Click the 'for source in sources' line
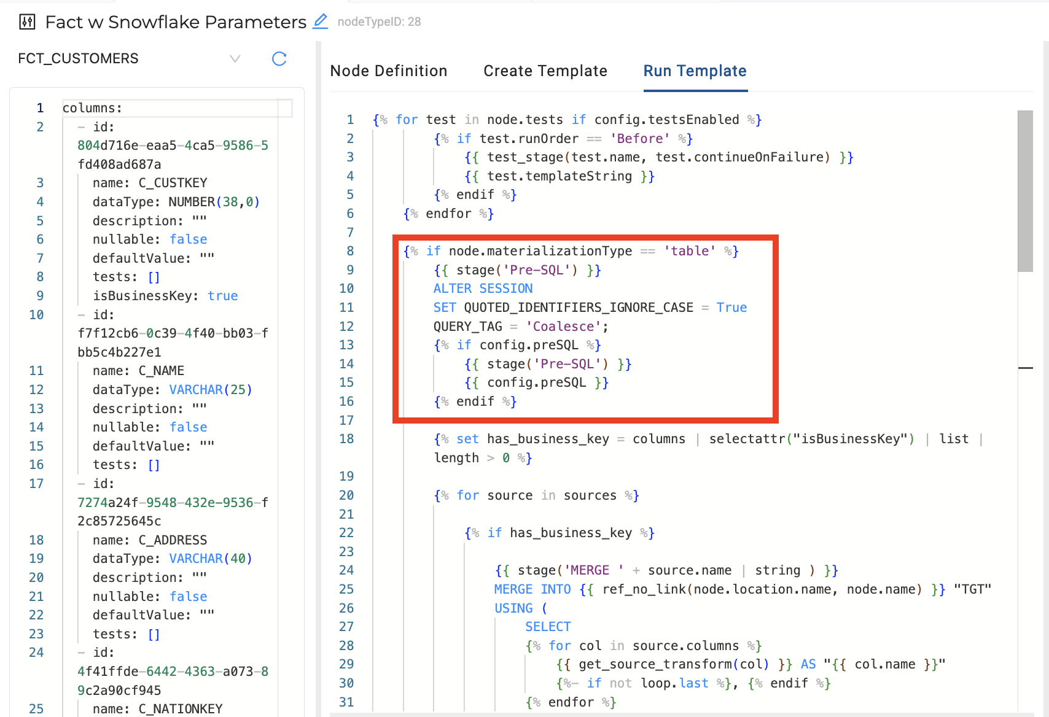1049x717 pixels. pyautogui.click(x=537, y=495)
